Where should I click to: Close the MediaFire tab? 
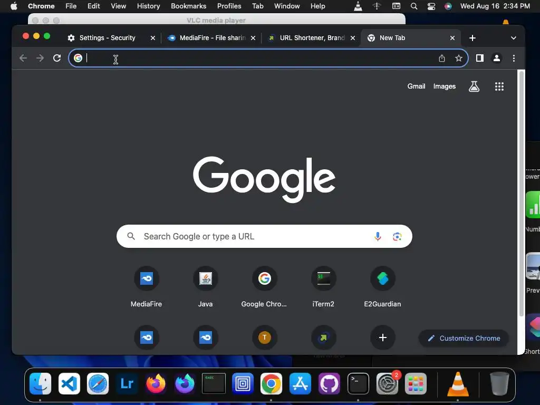pos(253,38)
